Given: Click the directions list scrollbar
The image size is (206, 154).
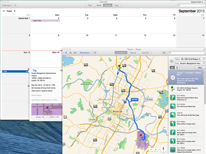Looking at the screenshot, I should (205, 88).
